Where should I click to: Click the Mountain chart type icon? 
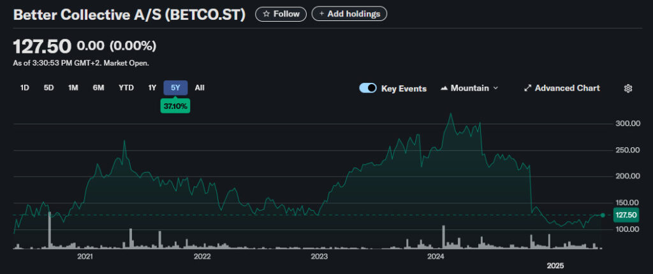(x=444, y=88)
